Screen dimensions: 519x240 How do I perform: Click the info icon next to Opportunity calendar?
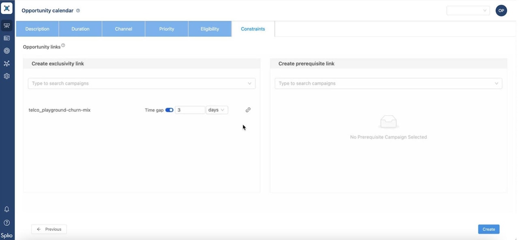pyautogui.click(x=78, y=11)
